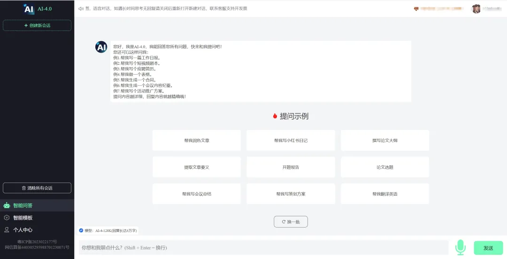Choose the 撰写论文大纲 example prompt

(x=385, y=140)
